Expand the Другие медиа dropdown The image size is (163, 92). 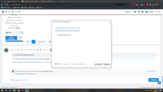[x=151, y=71]
